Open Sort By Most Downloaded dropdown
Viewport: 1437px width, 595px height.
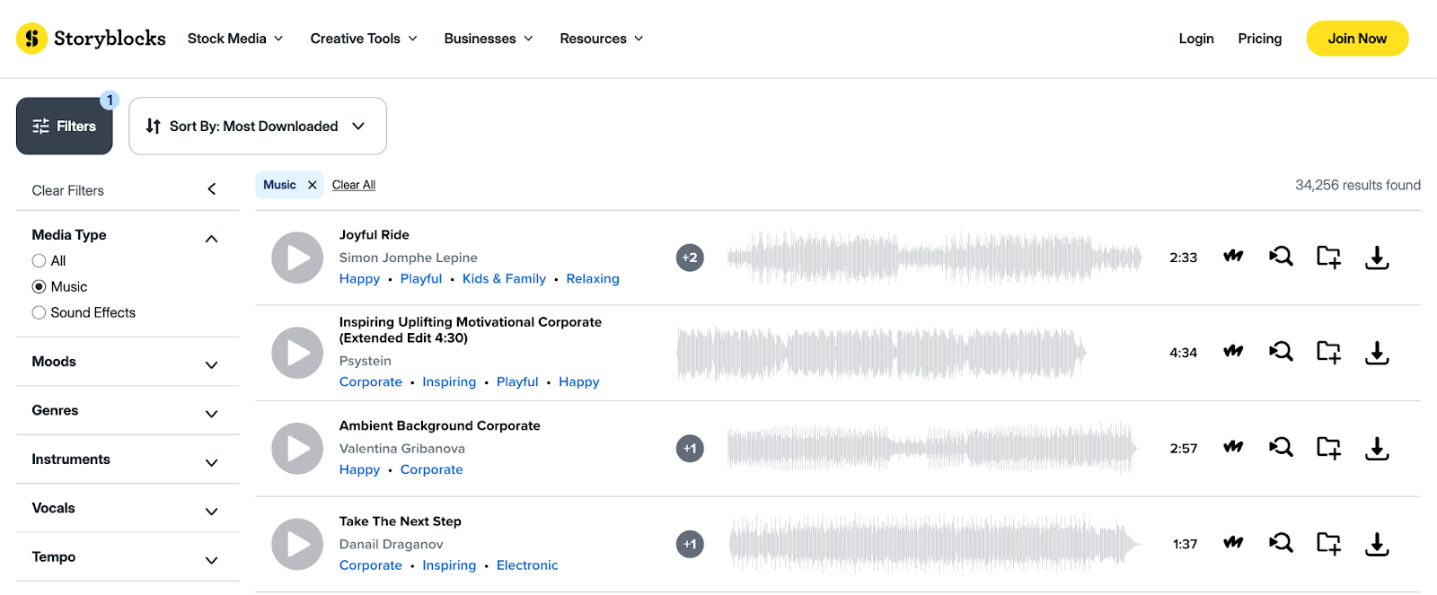click(258, 127)
